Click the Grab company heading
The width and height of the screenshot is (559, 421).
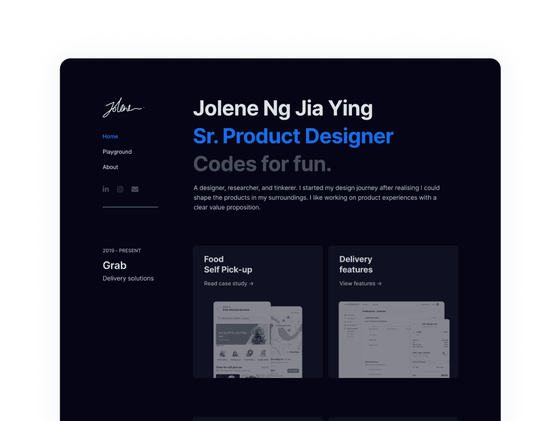pos(114,265)
